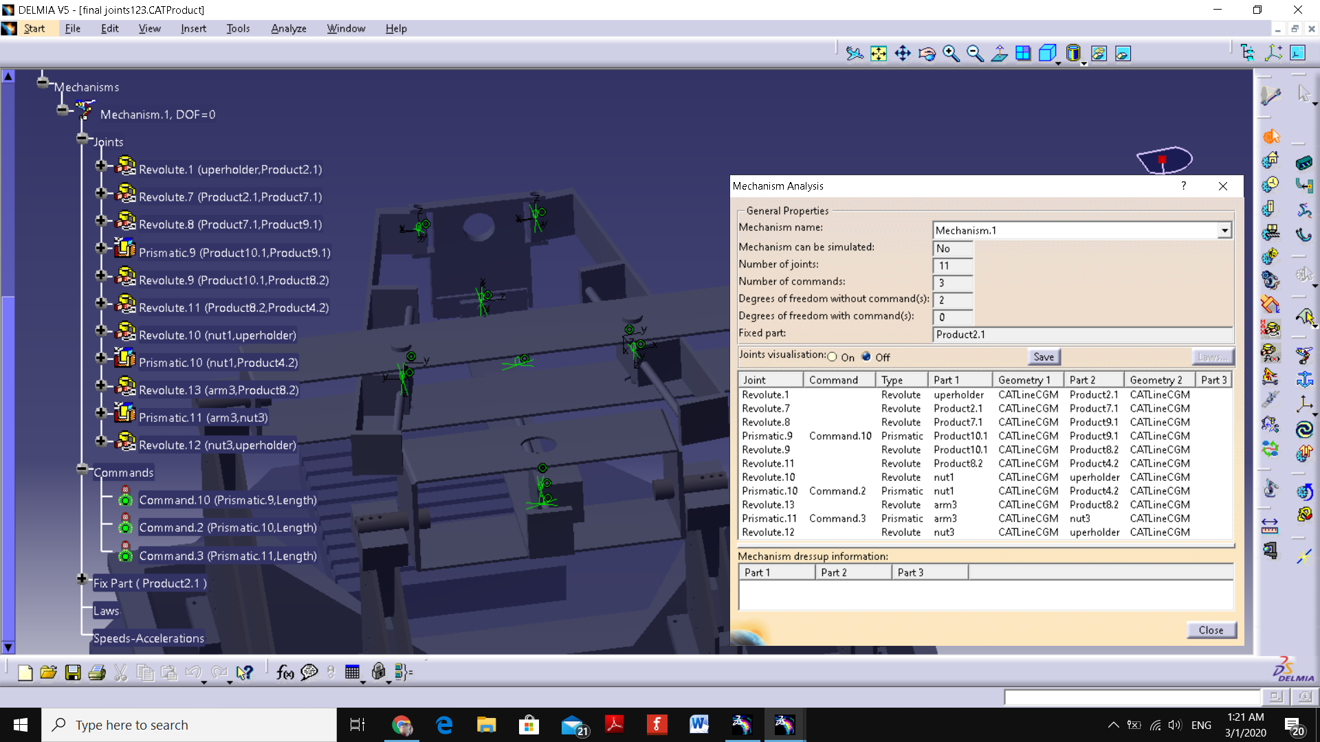Collapse the Commands tree node

82,469
